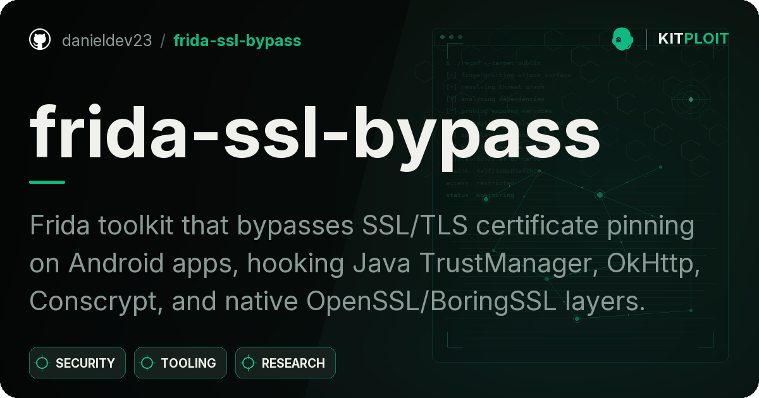Click the KitPloit mascot head icon
Viewport: 759px width, 398px height.
point(622,39)
